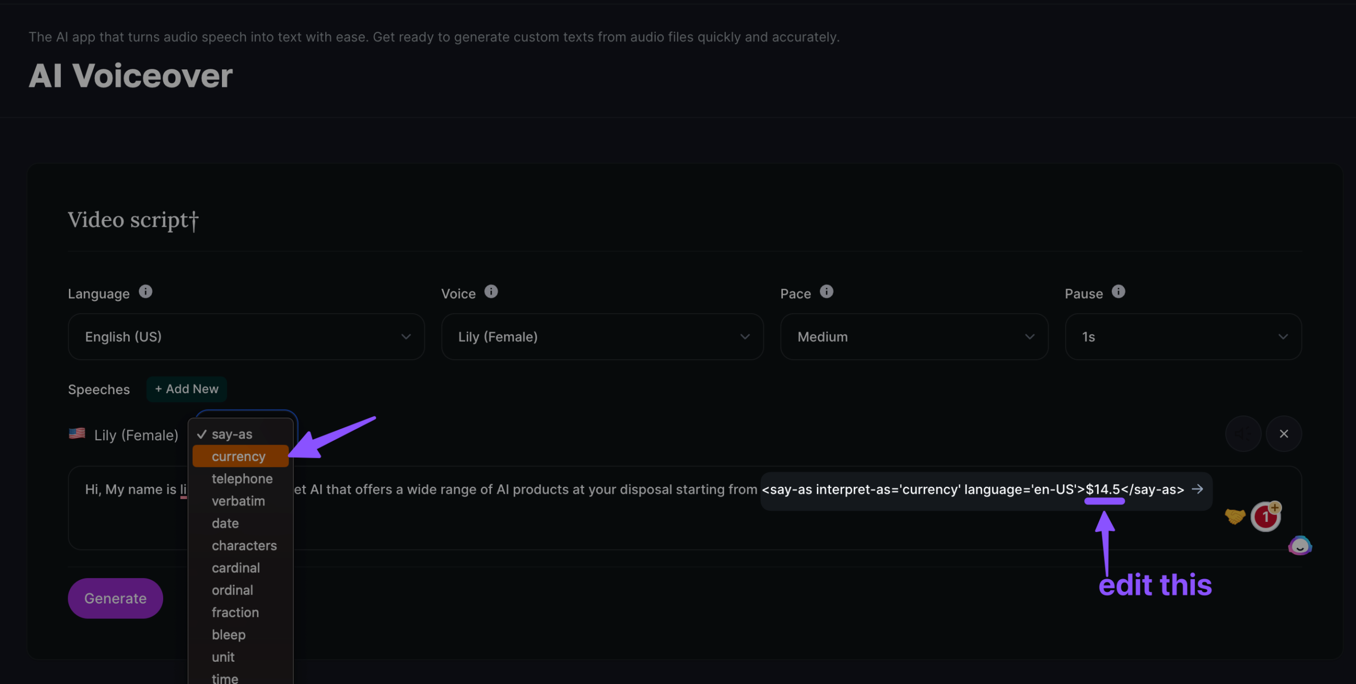Click the round button left of X
Viewport: 1356px width, 684px height.
tap(1243, 434)
